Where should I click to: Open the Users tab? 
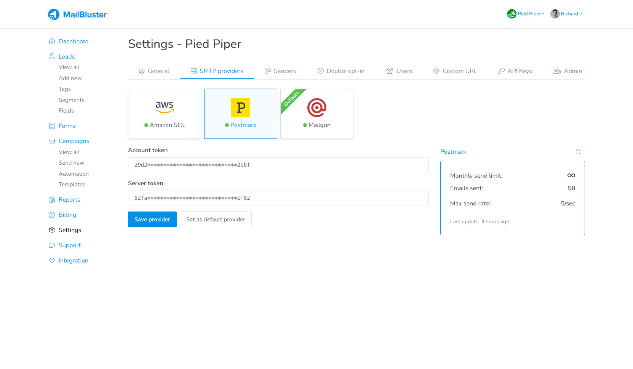tap(399, 71)
